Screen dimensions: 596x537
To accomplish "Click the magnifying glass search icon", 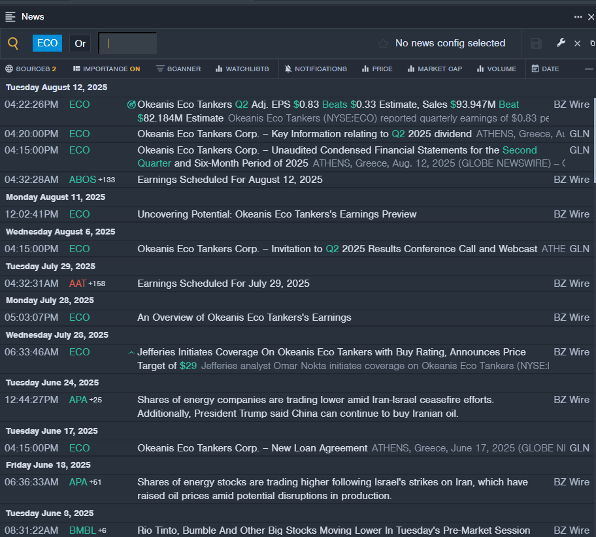I will tap(13, 44).
